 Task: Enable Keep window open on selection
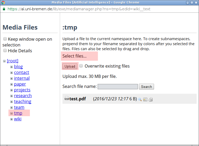point(5,39)
